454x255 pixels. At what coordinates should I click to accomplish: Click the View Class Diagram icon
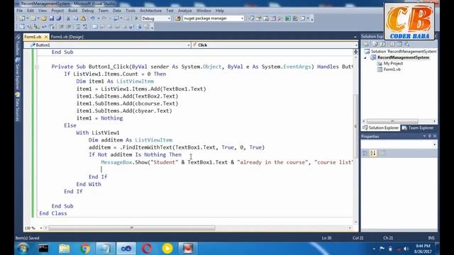pos(406,44)
